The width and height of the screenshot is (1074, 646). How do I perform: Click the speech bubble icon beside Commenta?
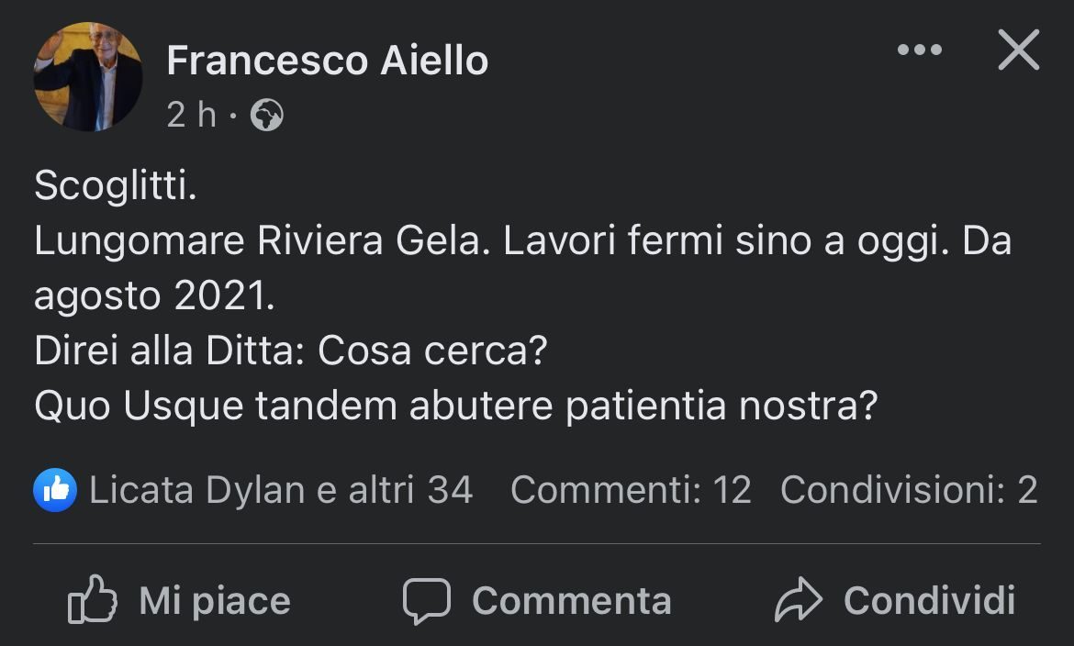427,601
